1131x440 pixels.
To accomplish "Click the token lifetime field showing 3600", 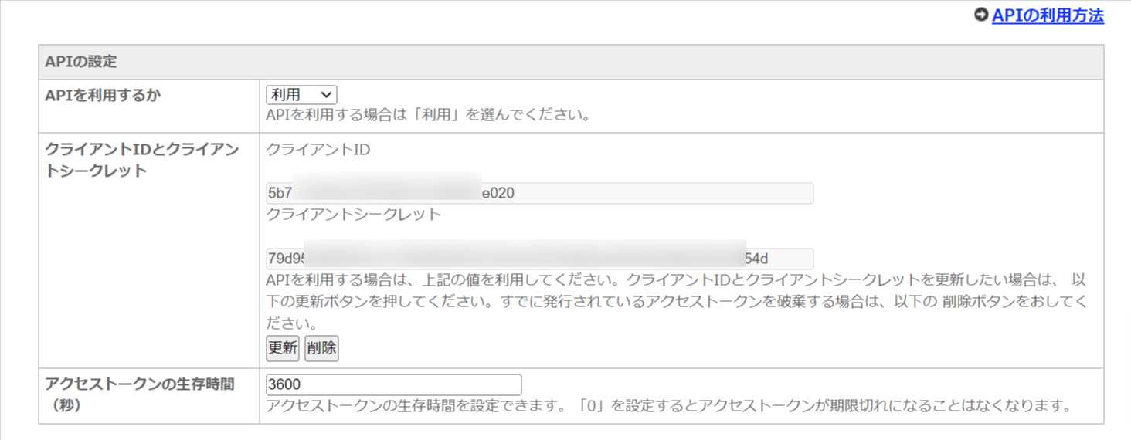I will coord(394,384).
